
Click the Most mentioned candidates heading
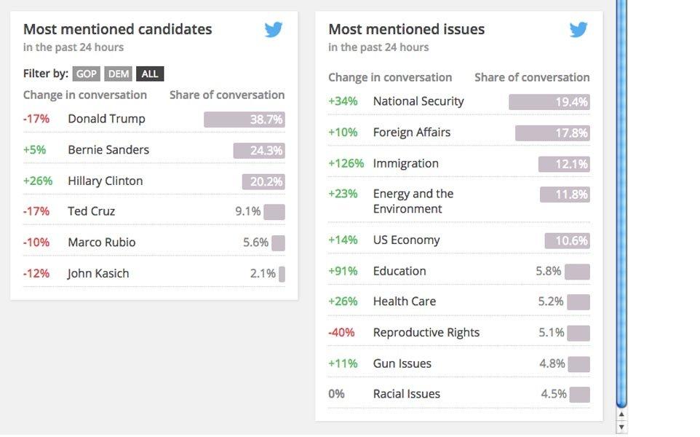coord(118,29)
